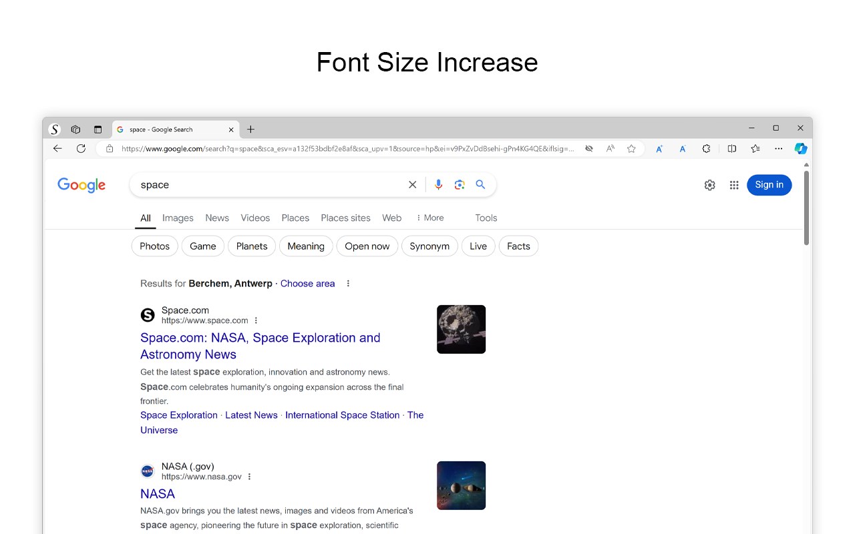The height and width of the screenshot is (534, 855).
Task: Select the Planets filter chip
Action: click(252, 246)
